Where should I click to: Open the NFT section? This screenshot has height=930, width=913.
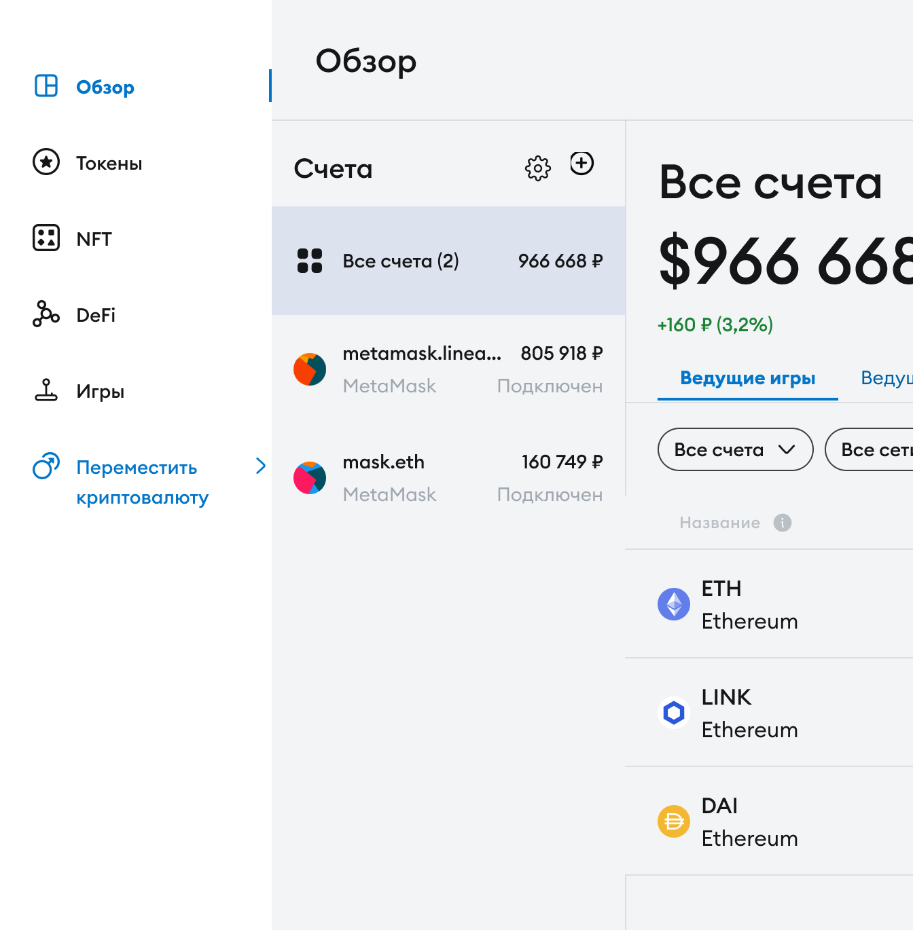[x=45, y=238]
